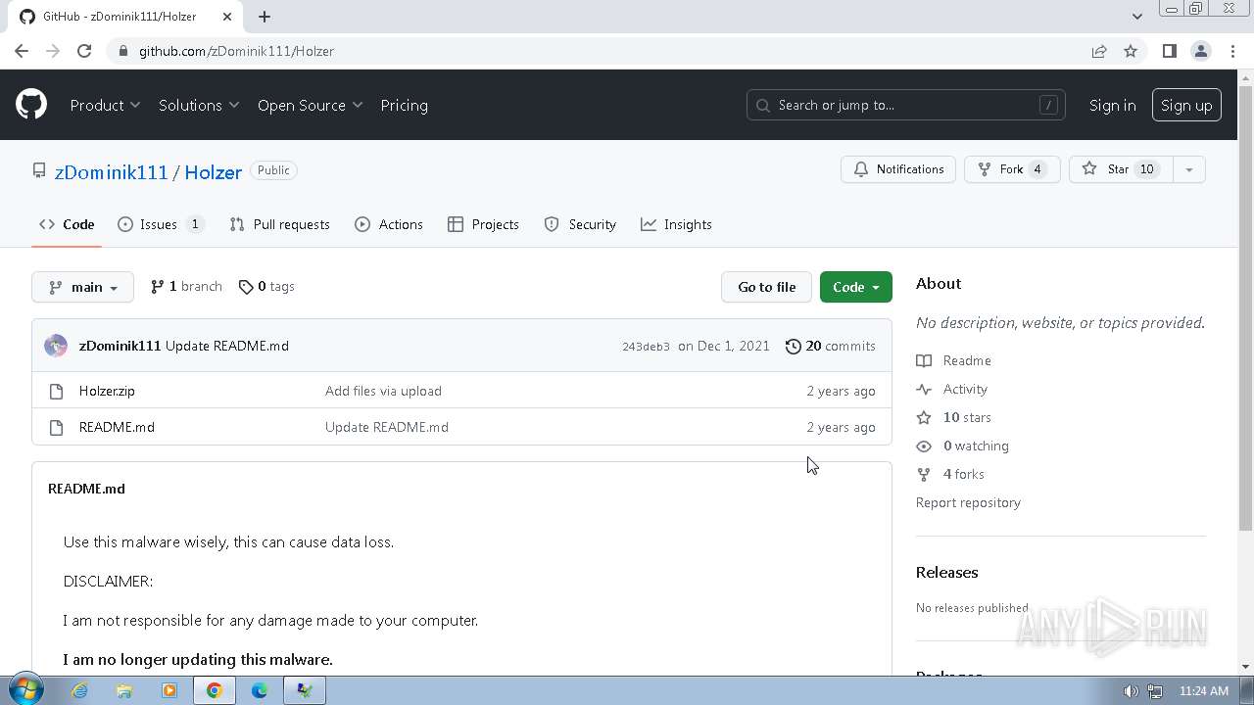
Task: Open a new browser tab
Action: tap(265, 17)
